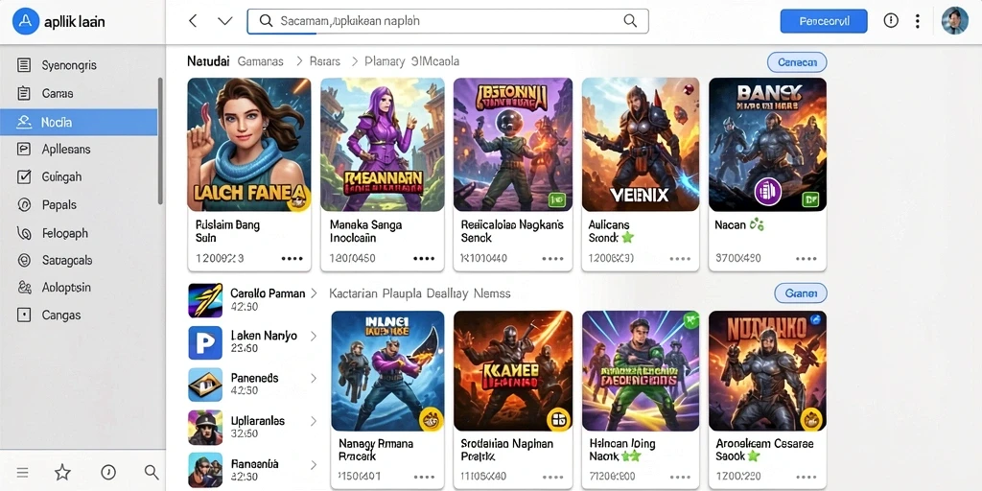
Task: Expand the Paneneds list row chevron
Action: click(314, 378)
